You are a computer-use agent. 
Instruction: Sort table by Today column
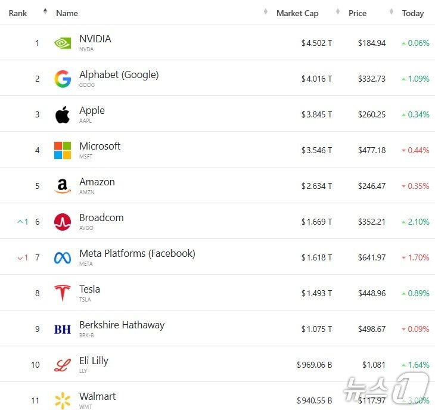(x=412, y=13)
